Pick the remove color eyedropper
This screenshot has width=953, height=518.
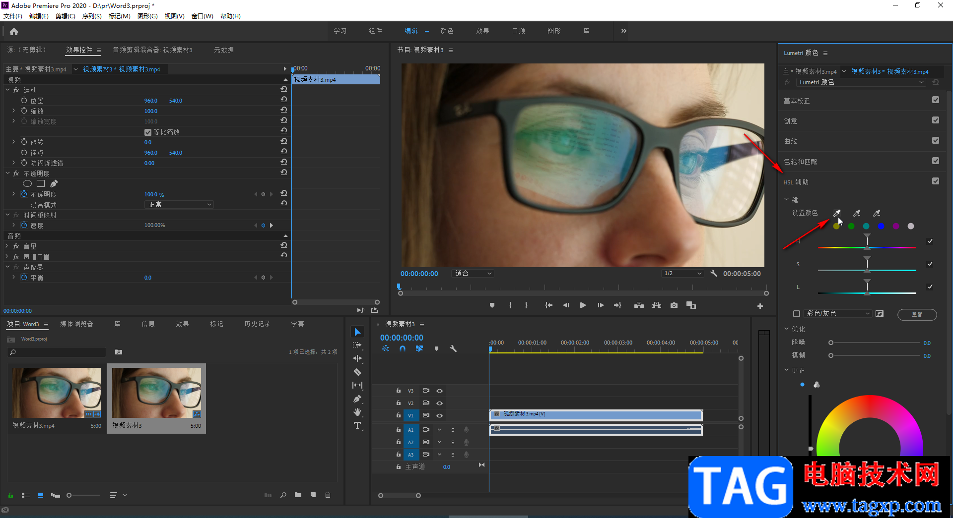(x=877, y=213)
